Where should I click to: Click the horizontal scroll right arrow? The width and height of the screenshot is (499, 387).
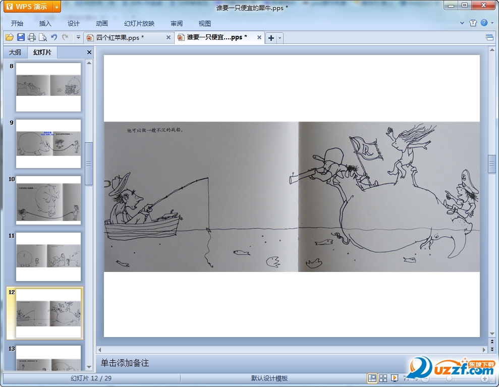click(x=484, y=350)
